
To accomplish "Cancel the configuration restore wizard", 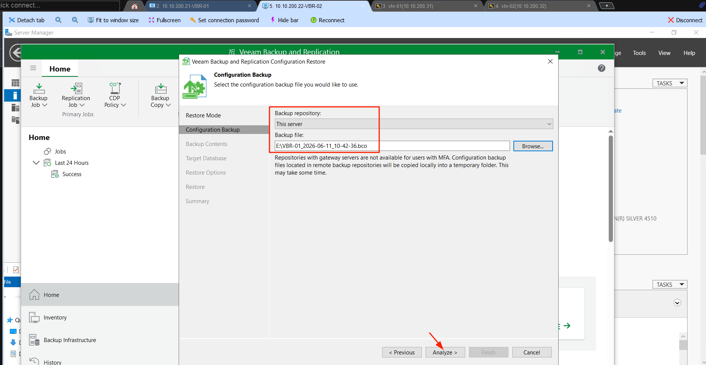I will (532, 352).
